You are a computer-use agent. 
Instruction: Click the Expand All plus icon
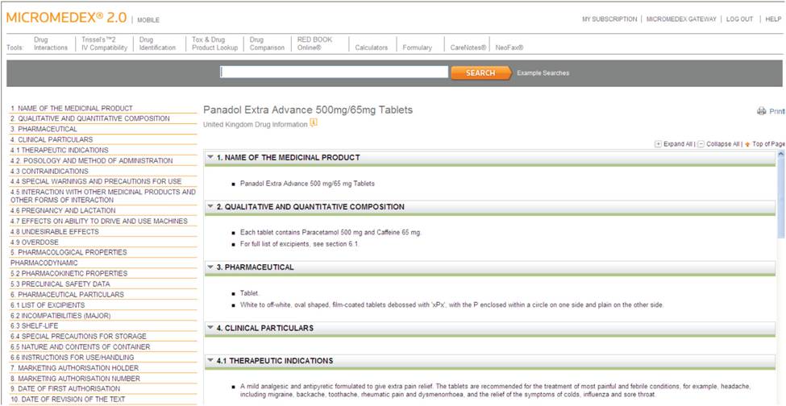coord(658,144)
